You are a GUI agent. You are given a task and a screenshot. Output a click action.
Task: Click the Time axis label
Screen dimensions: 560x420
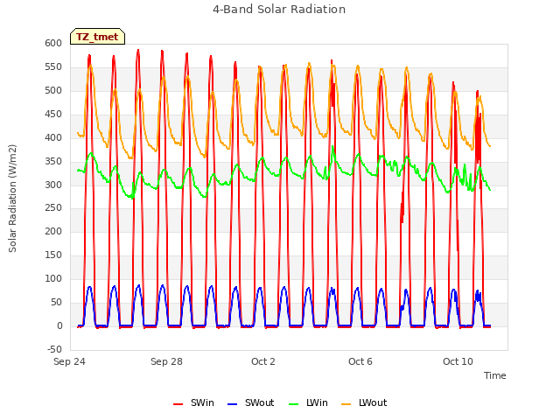[x=495, y=375]
